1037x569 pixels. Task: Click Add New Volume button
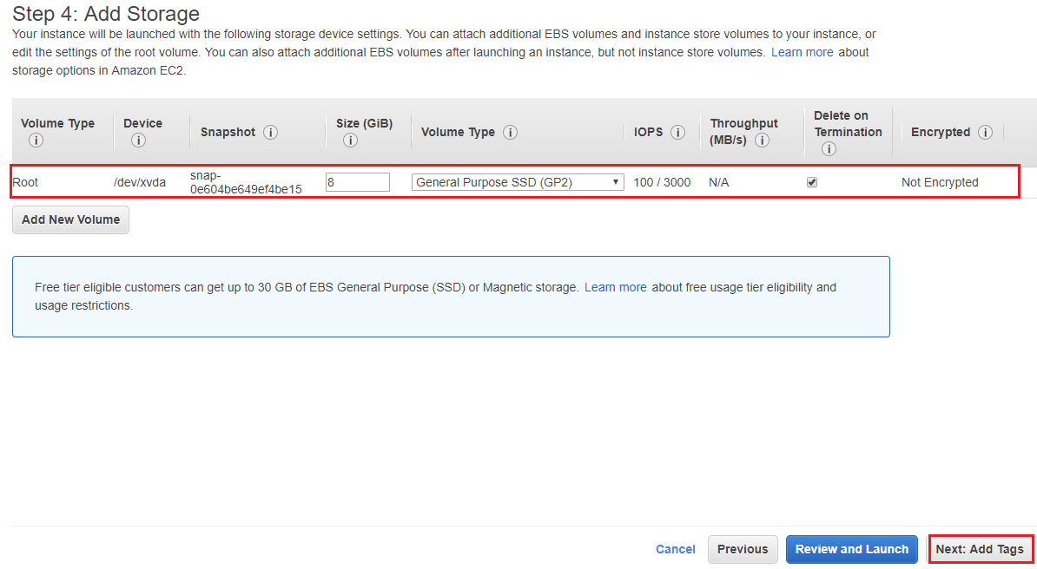70,219
